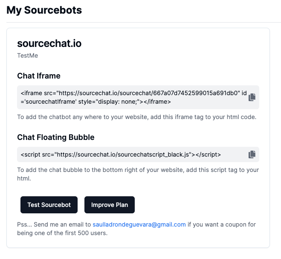The image size is (281, 259).
Task: Click the "Pss..." text before the email
Action: tap(24, 224)
